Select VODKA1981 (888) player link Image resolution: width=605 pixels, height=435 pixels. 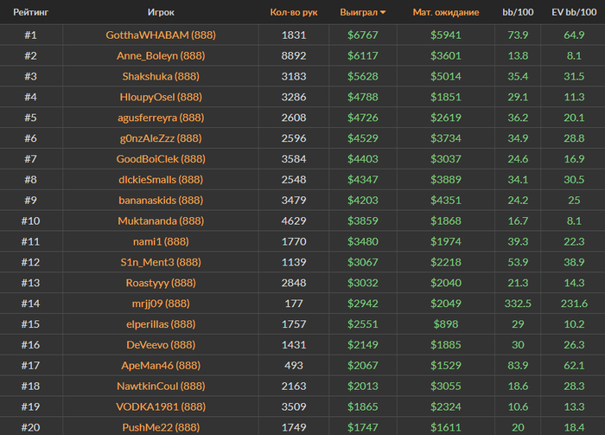pos(160,406)
